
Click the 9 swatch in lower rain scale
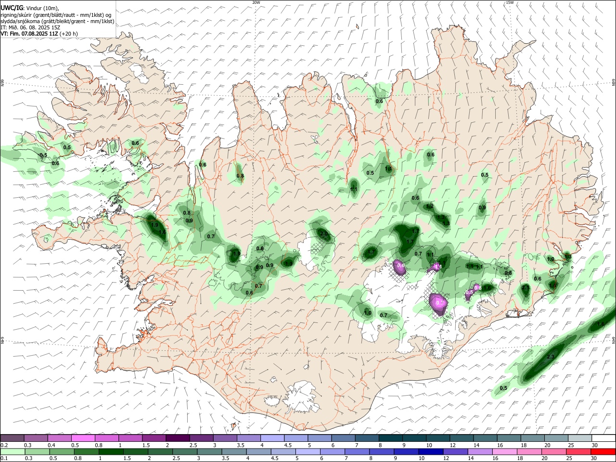click(x=406, y=451)
